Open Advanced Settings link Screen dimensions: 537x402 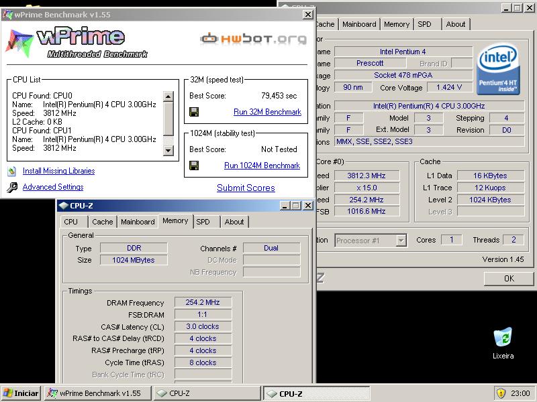point(53,187)
